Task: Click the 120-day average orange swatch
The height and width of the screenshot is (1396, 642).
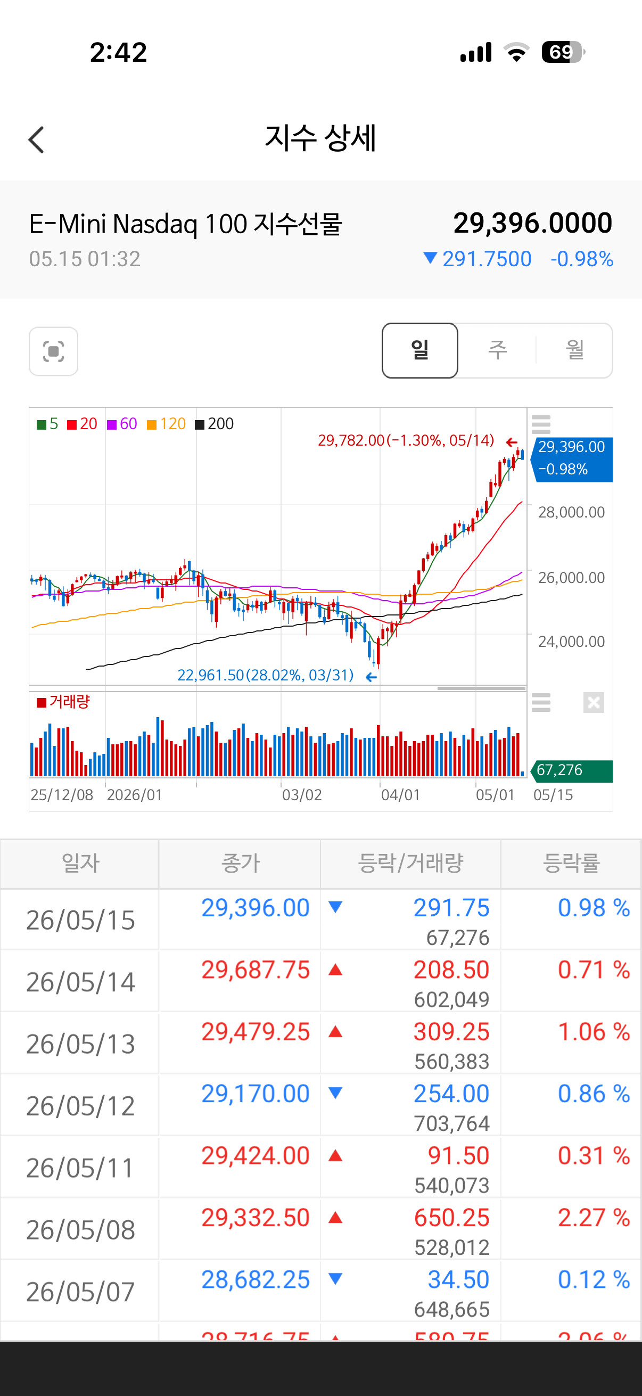Action: [152, 424]
